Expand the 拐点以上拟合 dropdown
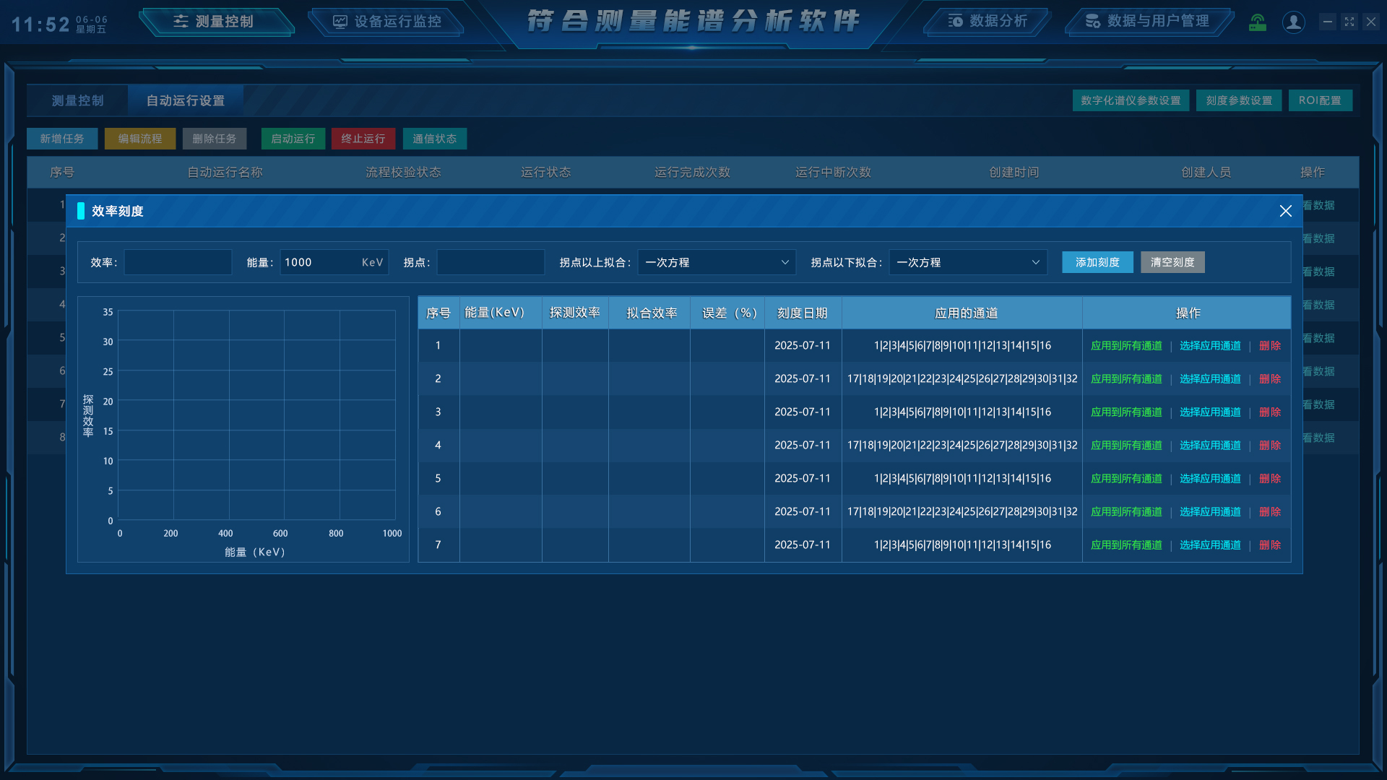The width and height of the screenshot is (1387, 780). pyautogui.click(x=716, y=262)
